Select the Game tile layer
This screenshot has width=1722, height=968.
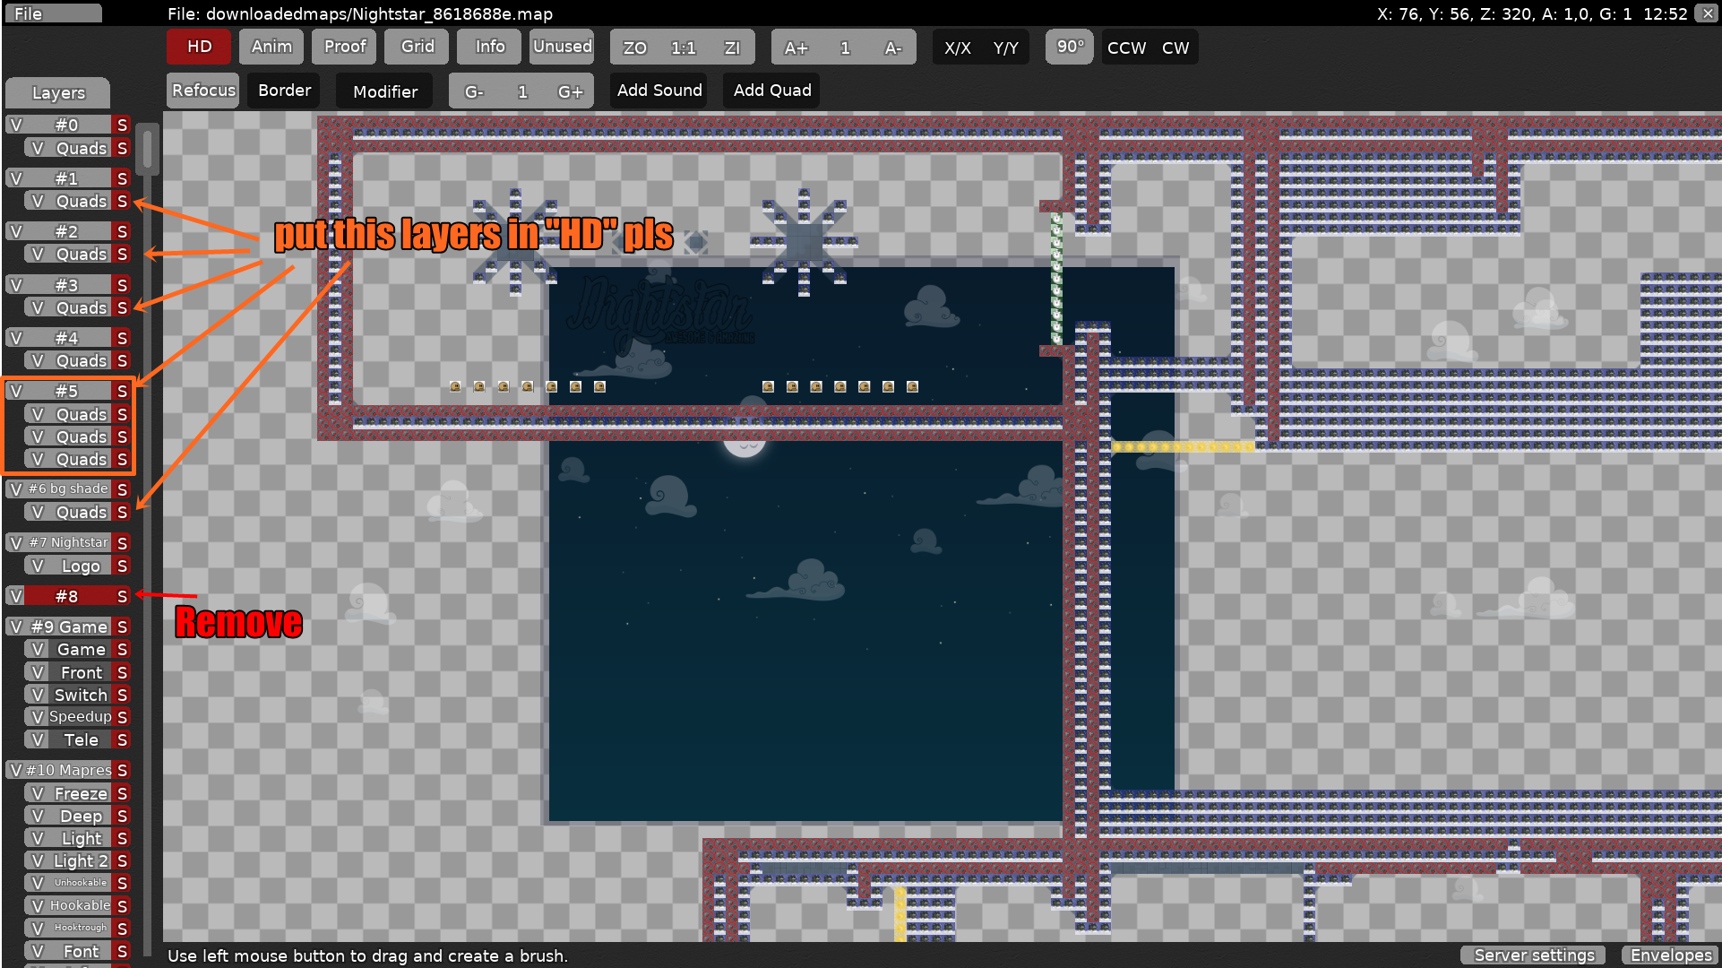click(x=81, y=649)
